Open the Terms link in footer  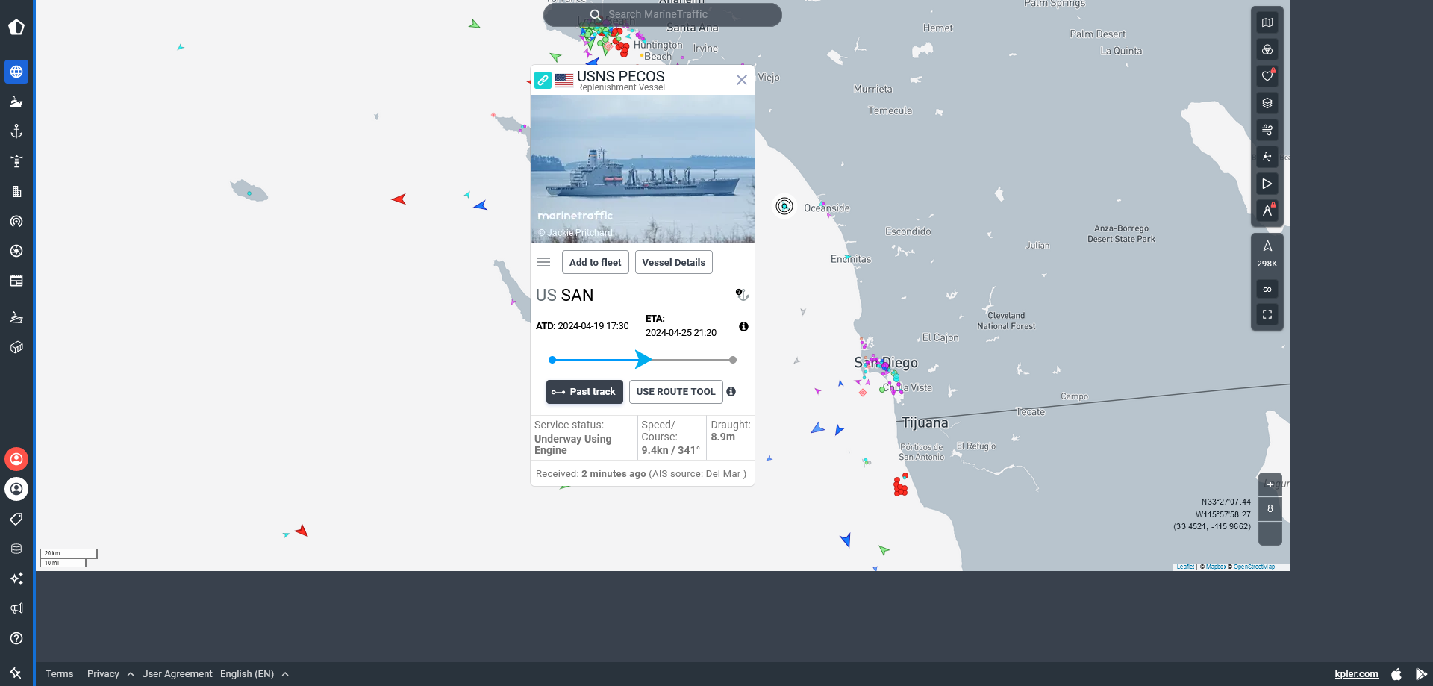tap(60, 674)
